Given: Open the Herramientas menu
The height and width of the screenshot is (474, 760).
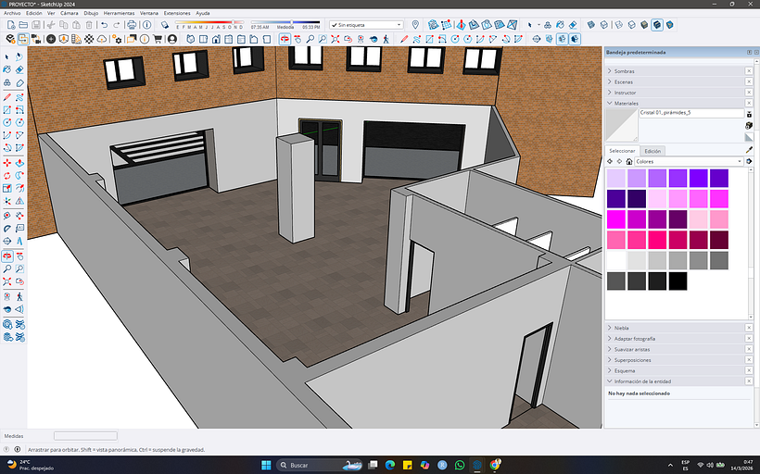Looking at the screenshot, I should pyautogui.click(x=119, y=13).
